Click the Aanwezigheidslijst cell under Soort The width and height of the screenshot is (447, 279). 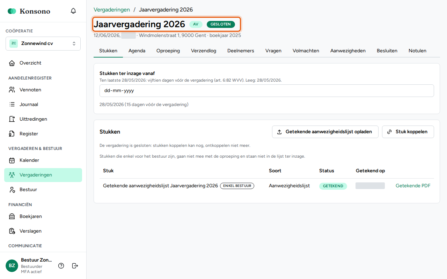289,186
